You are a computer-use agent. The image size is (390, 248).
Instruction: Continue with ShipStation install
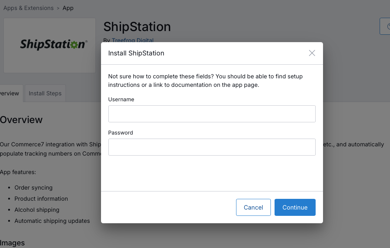pyautogui.click(x=295, y=207)
